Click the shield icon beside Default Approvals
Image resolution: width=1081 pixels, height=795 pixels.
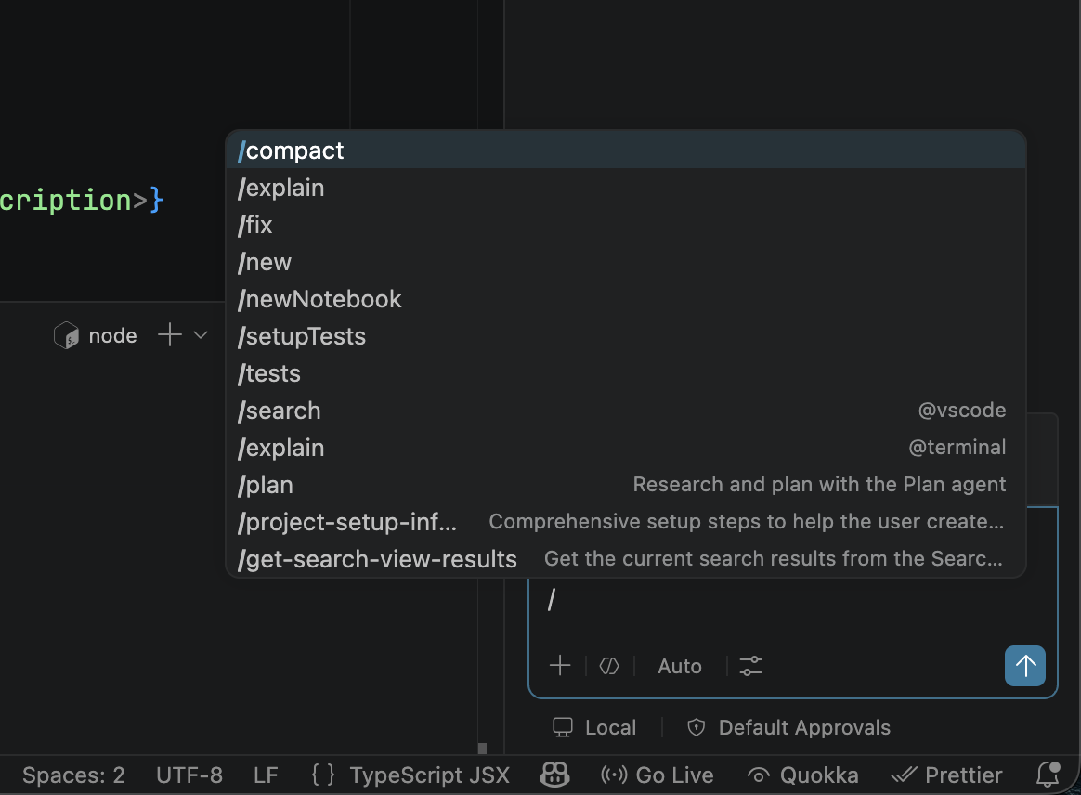click(697, 727)
